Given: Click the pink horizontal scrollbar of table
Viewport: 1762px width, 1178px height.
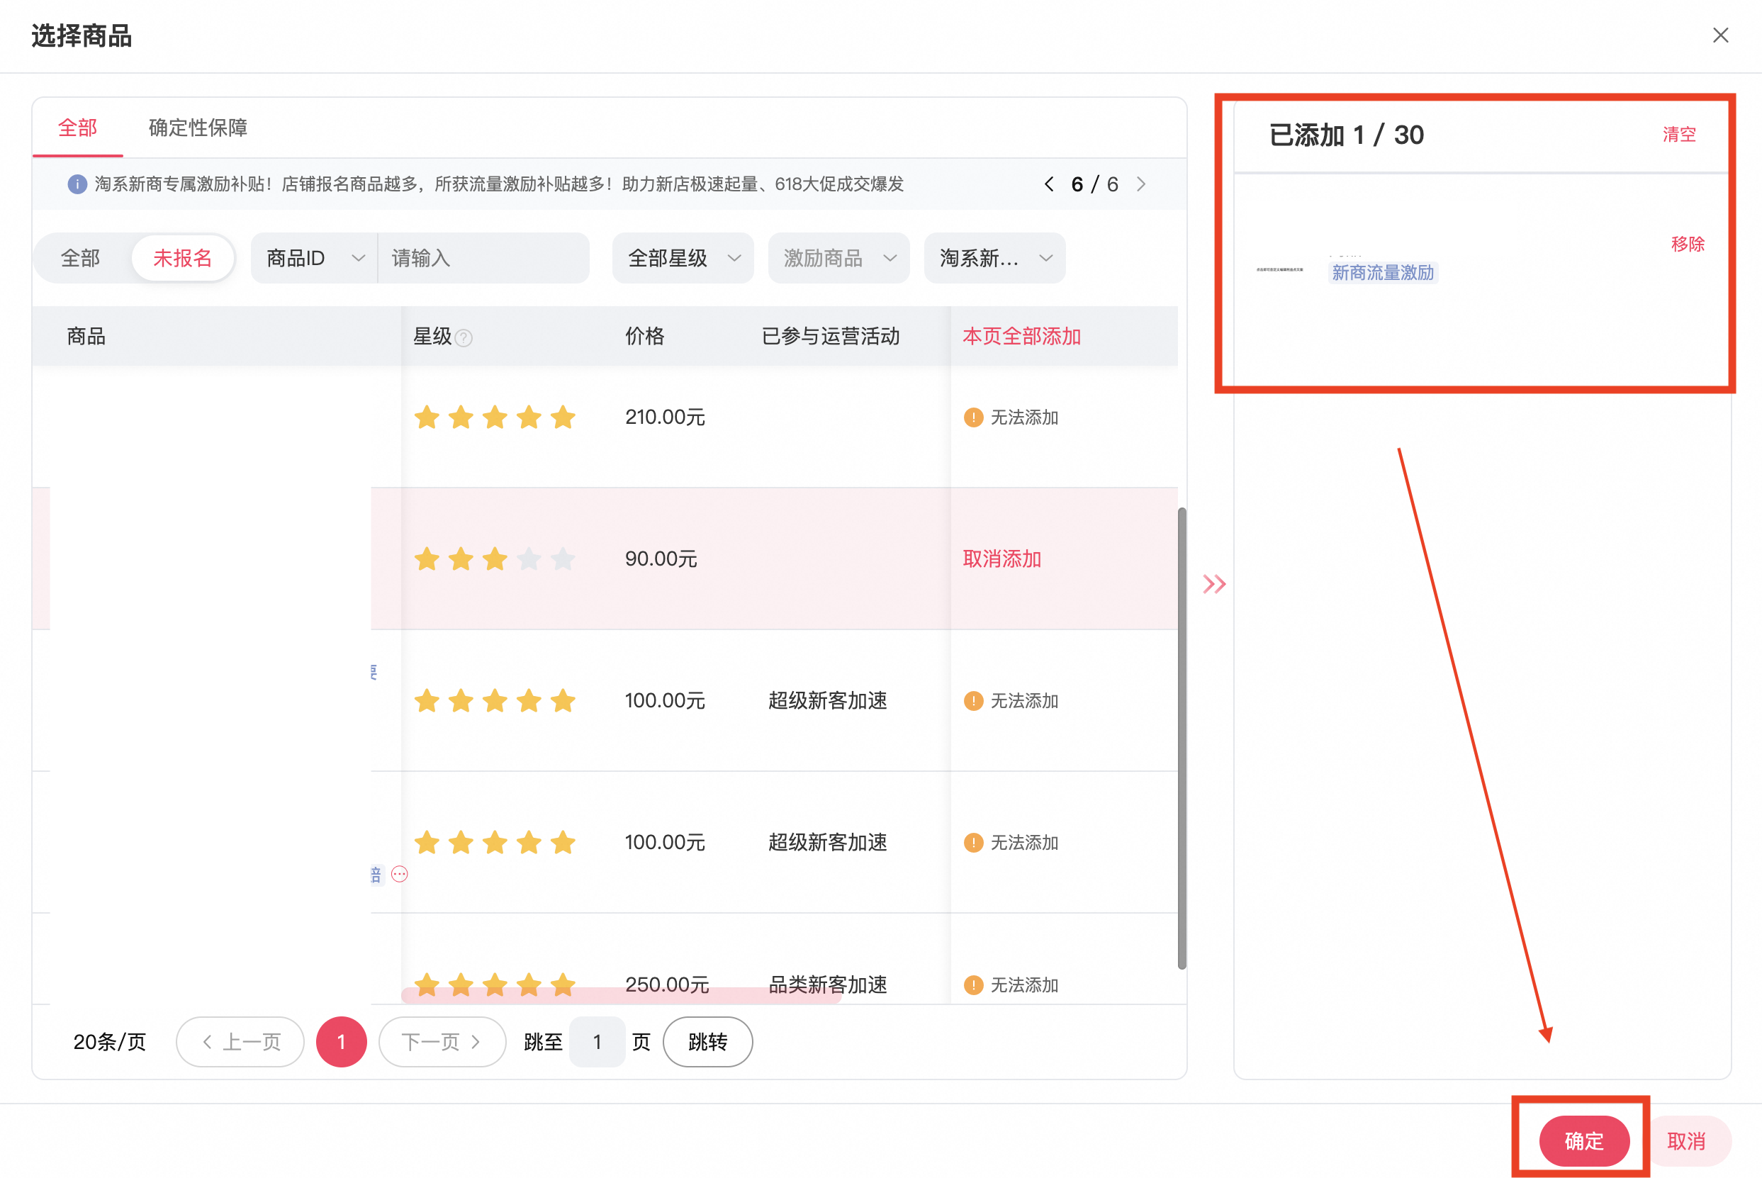Looking at the screenshot, I should pos(620,995).
